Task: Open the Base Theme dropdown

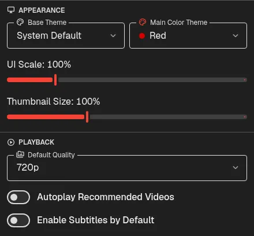Action: (x=66, y=36)
